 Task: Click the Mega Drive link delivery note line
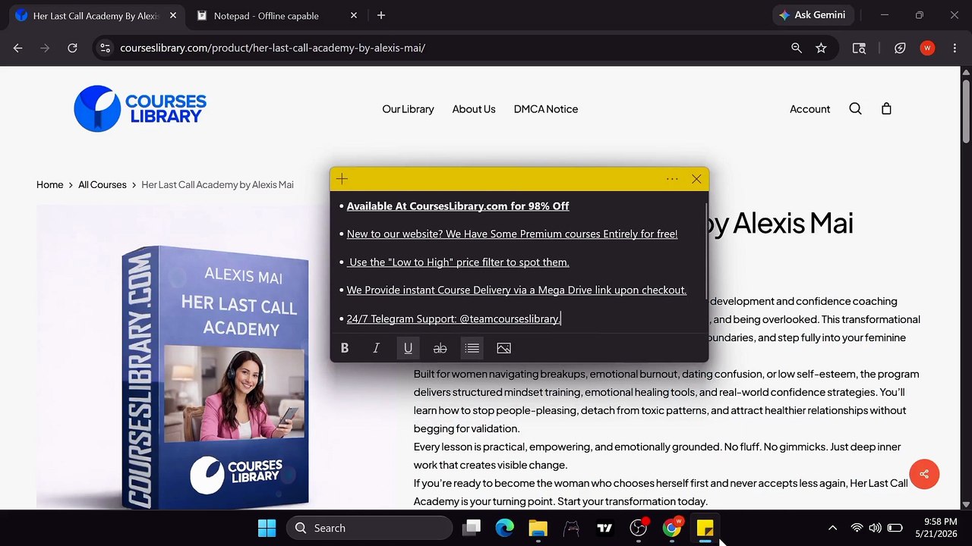click(516, 290)
